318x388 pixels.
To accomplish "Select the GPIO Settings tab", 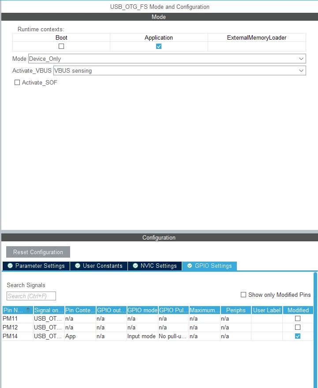I will (210, 266).
